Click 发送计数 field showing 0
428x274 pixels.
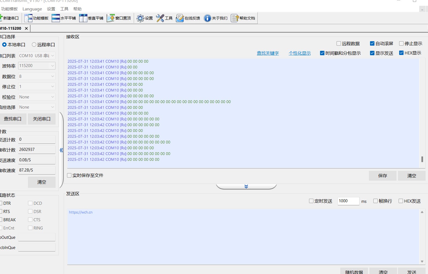tap(37, 139)
